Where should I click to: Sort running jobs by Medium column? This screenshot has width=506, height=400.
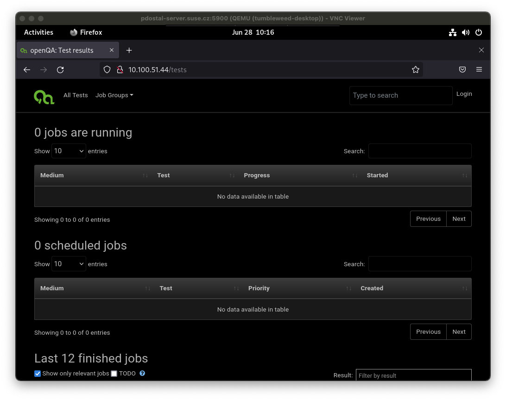point(93,175)
